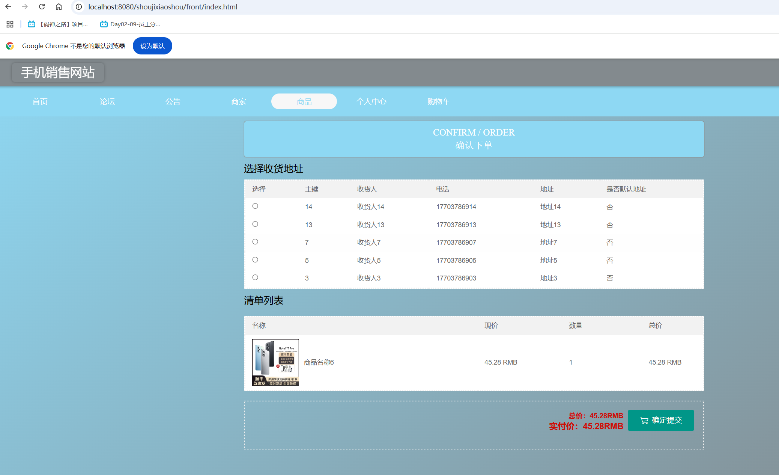Image resolution: width=779 pixels, height=475 pixels.
Task: Click the browser forward arrow
Action: 25,7
